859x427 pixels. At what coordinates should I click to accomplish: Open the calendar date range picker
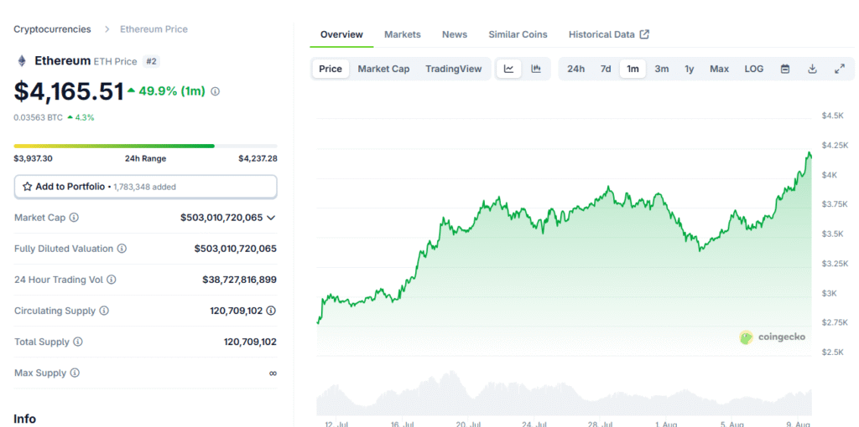(785, 69)
